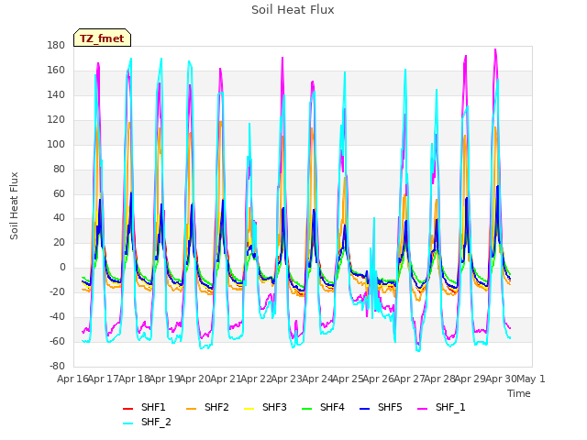
Task: Click the vertical Soil Heat Flux axis label
Action: 14,205
